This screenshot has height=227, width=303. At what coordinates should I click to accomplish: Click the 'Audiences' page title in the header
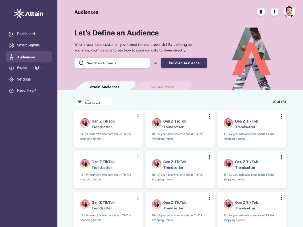[86, 12]
